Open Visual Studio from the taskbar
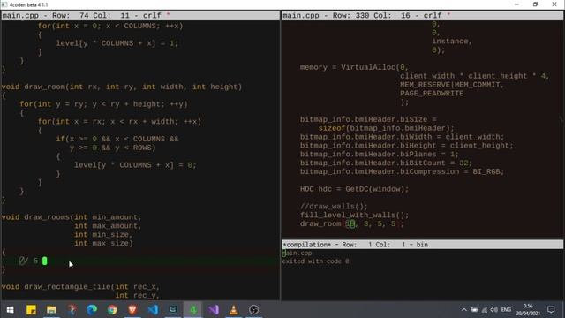This screenshot has width=565, height=318. pyautogui.click(x=214, y=310)
